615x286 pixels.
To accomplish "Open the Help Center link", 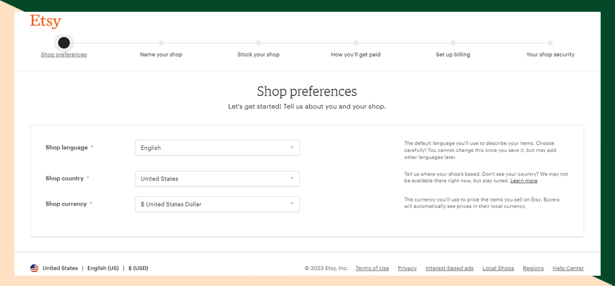I will (568, 268).
